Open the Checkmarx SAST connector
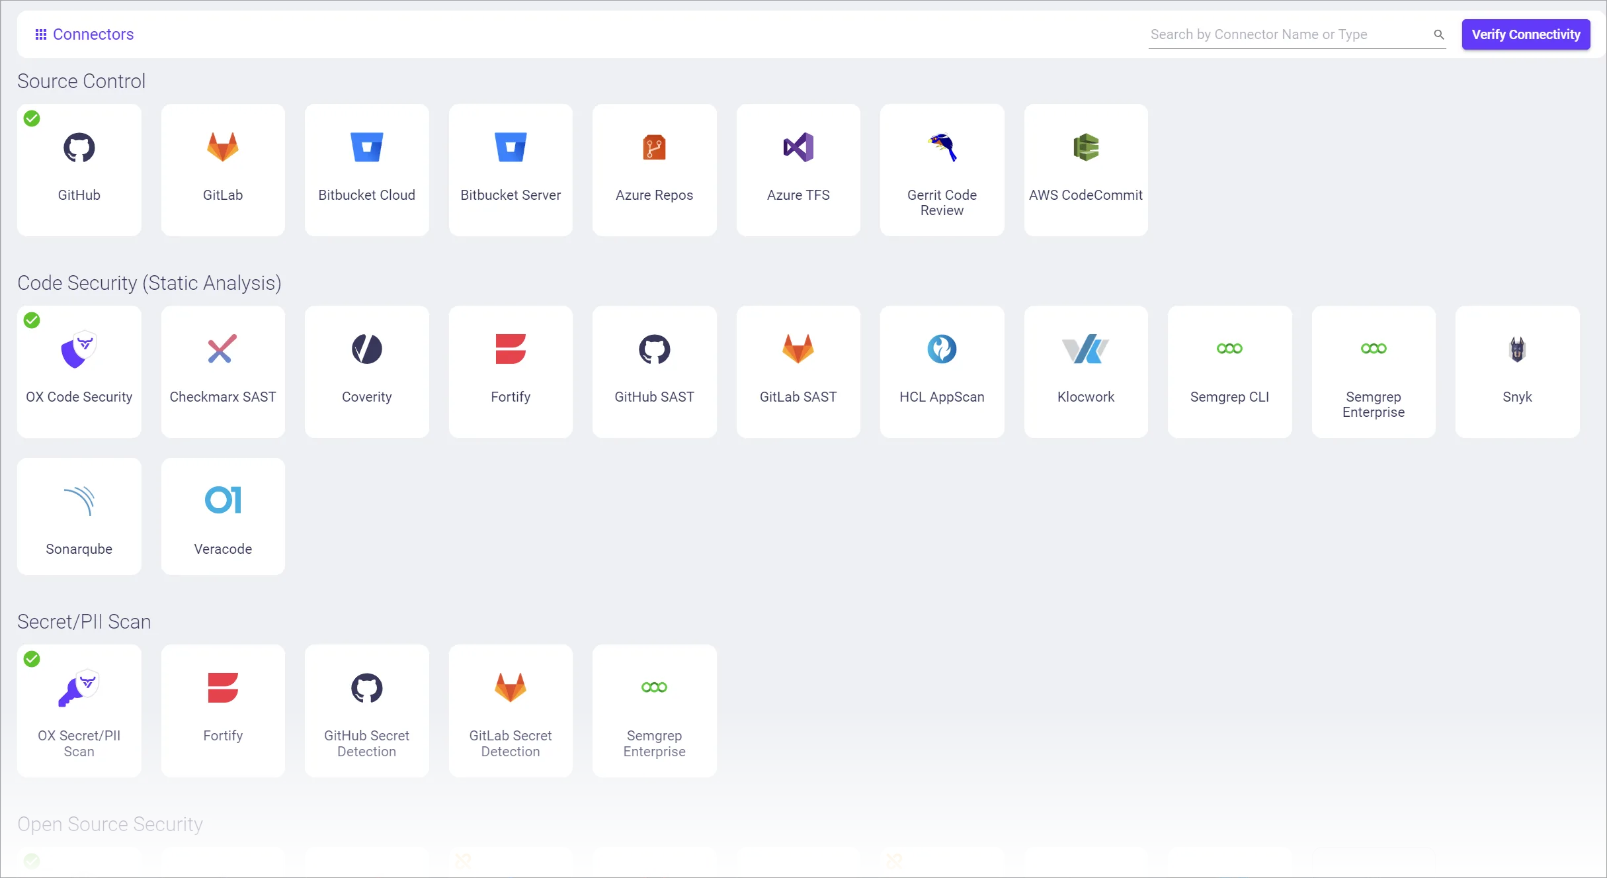Image resolution: width=1607 pixels, height=878 pixels. click(x=222, y=372)
